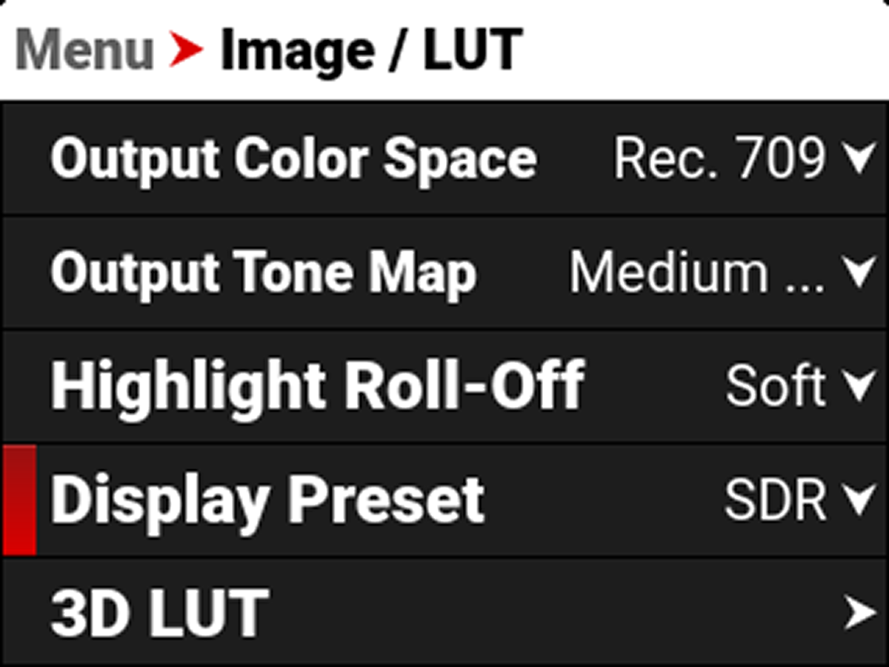889x667 pixels.
Task: Click the Highlight Roll-Off dropdown arrow
Action: (860, 385)
